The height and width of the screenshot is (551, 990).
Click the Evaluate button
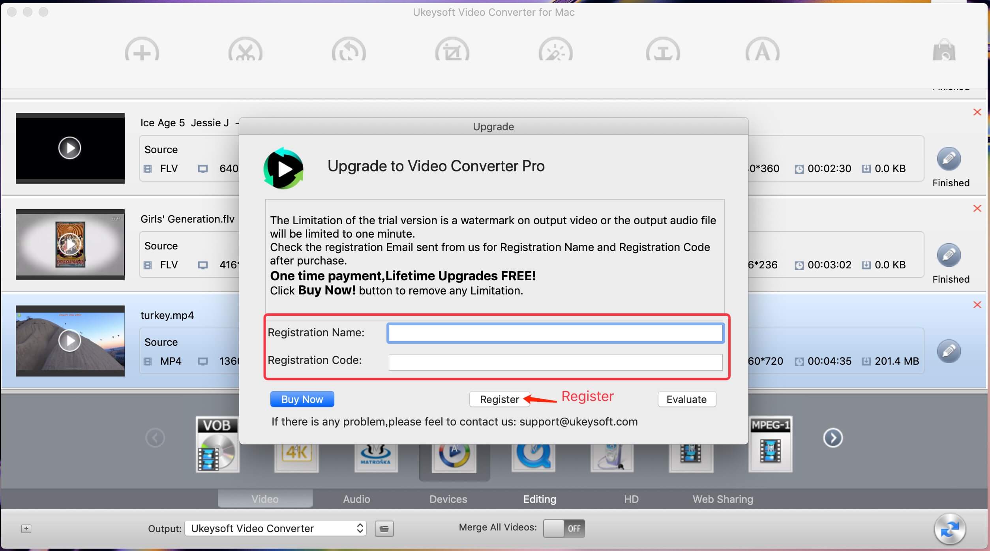pyautogui.click(x=687, y=398)
